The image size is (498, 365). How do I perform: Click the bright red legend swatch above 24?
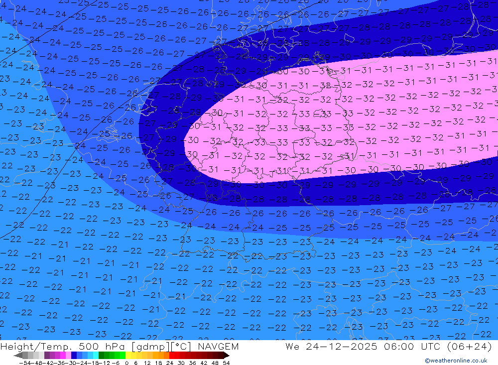(x=171, y=355)
